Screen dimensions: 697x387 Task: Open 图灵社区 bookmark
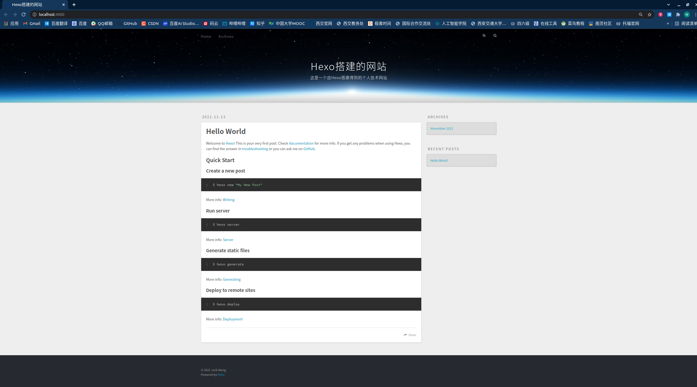(x=600, y=24)
